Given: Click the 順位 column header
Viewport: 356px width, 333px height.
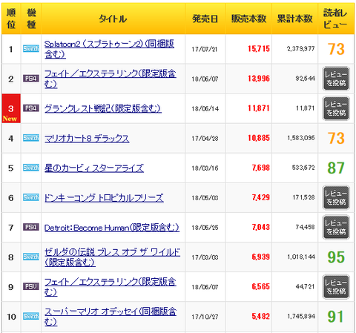Looking at the screenshot, I should [x=11, y=19].
